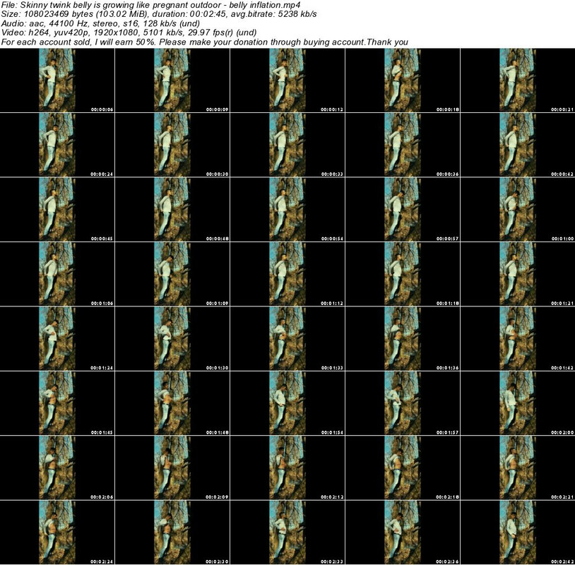Pick the frame at 00:00:30
This screenshot has height=565, width=575.
pyautogui.click(x=172, y=145)
